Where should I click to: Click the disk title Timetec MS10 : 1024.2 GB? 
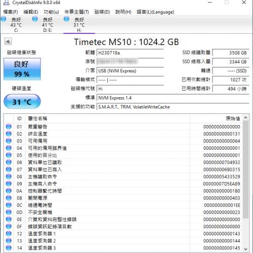click(x=126, y=42)
